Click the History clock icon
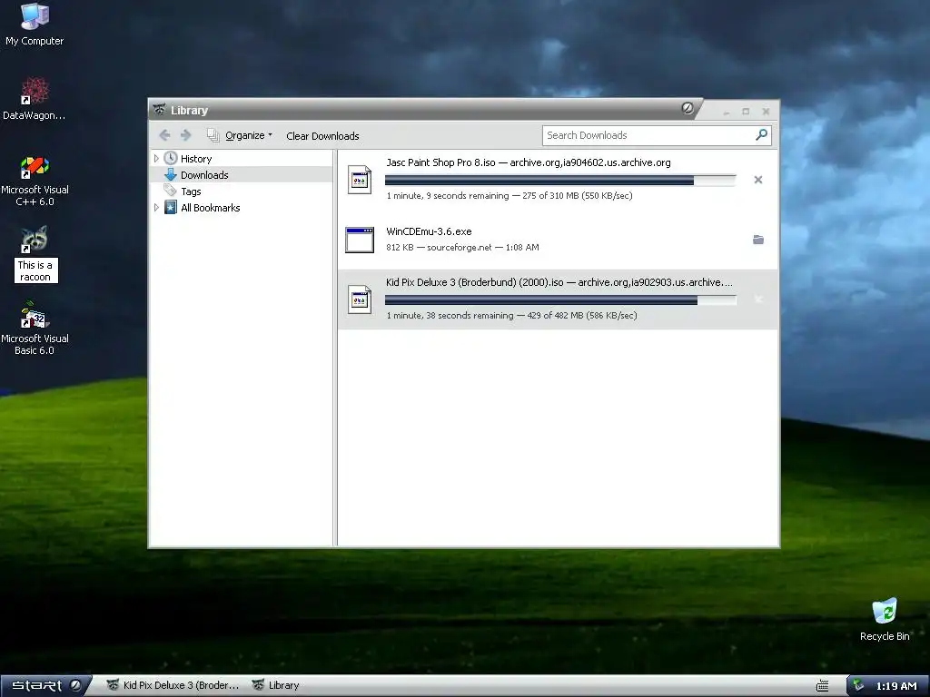 (171, 158)
